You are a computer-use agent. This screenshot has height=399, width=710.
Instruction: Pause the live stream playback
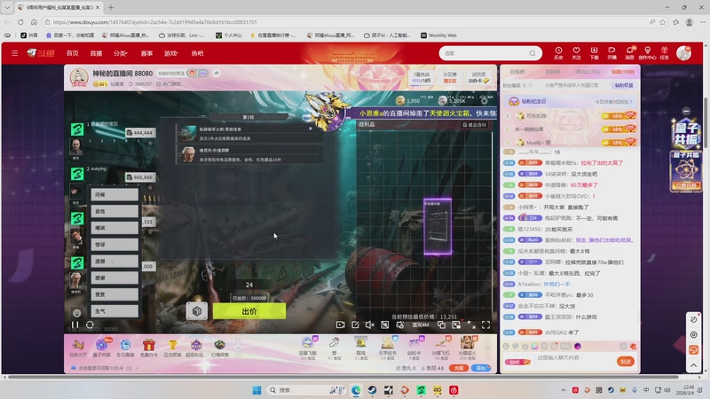point(75,325)
